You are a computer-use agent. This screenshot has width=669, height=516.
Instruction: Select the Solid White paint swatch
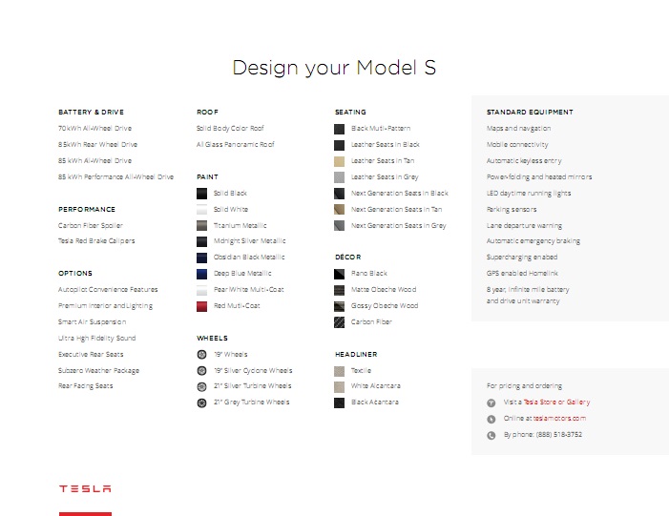point(201,210)
